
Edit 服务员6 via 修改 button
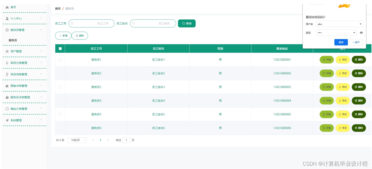[x=343, y=128]
